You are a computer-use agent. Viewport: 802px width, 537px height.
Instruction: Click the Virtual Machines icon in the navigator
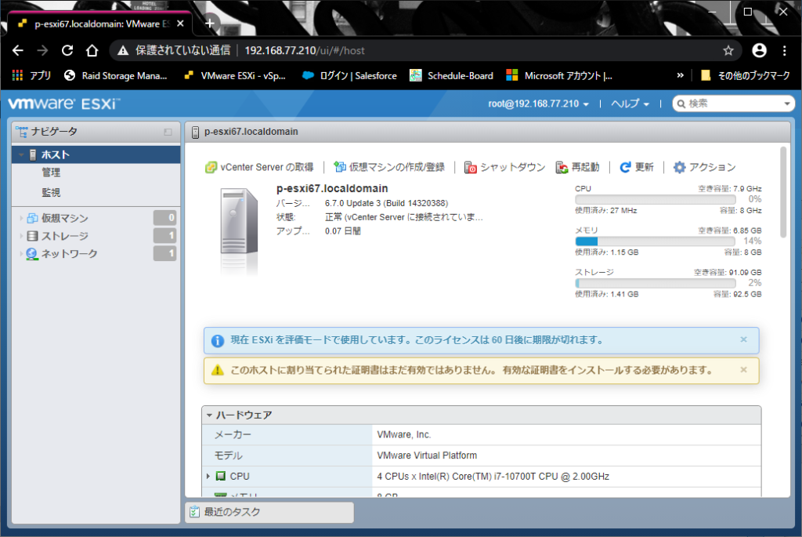(32, 218)
